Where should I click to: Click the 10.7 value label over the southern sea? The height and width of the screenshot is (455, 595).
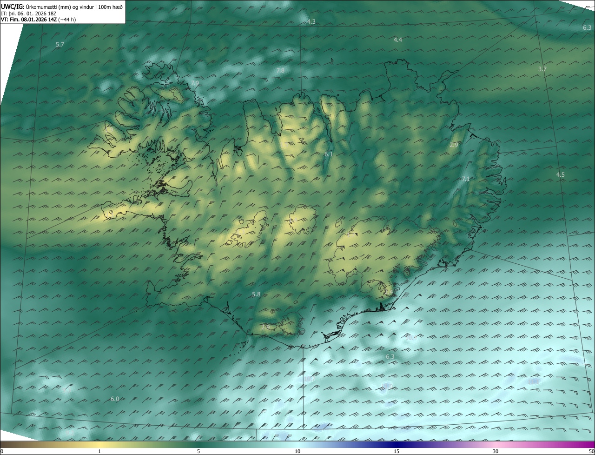(310, 379)
